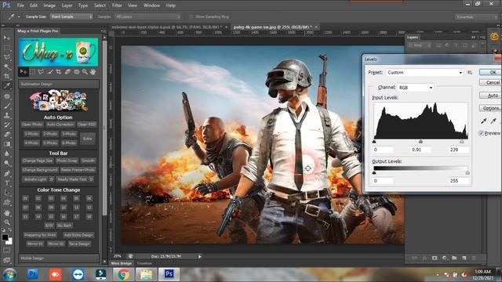Click the input midtone slider handle
This screenshot has height=282, width=502.
coord(420,141)
